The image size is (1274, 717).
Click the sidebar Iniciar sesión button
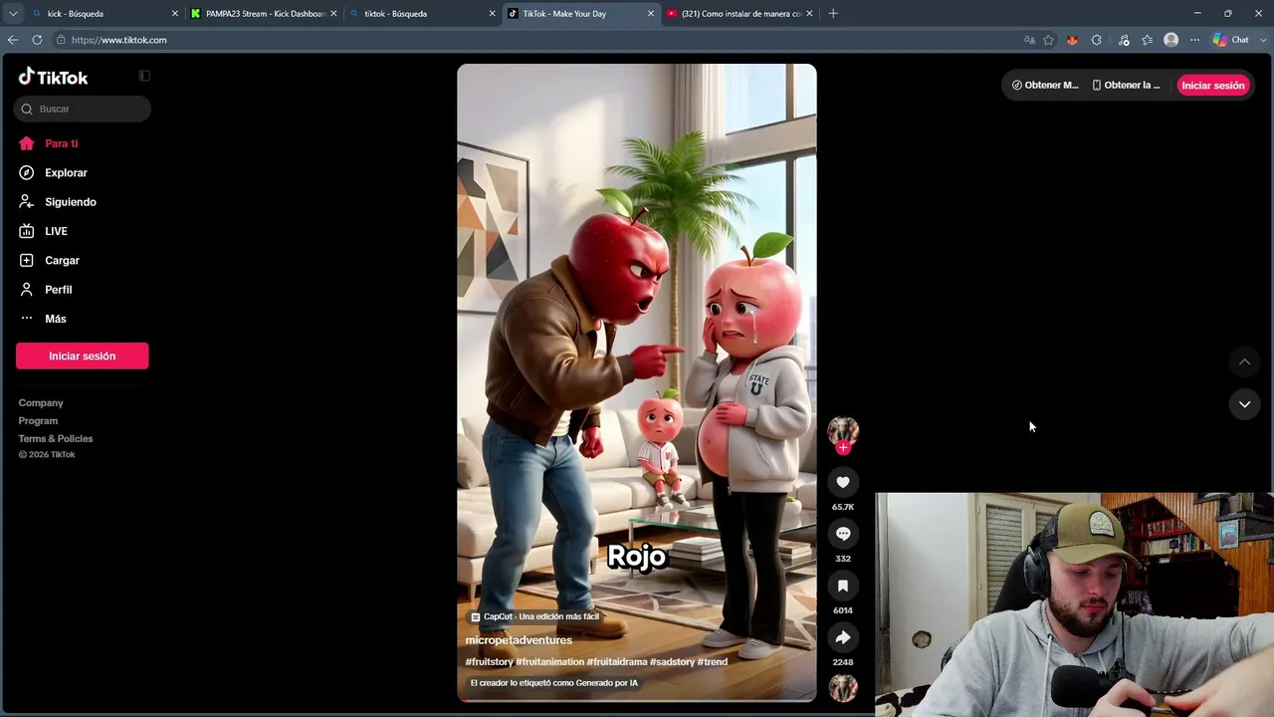[82, 357]
